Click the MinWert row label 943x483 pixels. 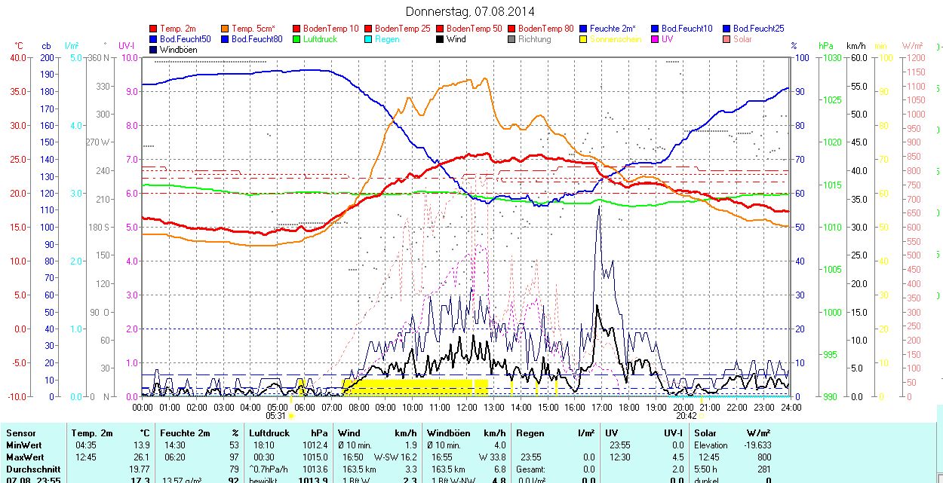(25, 445)
